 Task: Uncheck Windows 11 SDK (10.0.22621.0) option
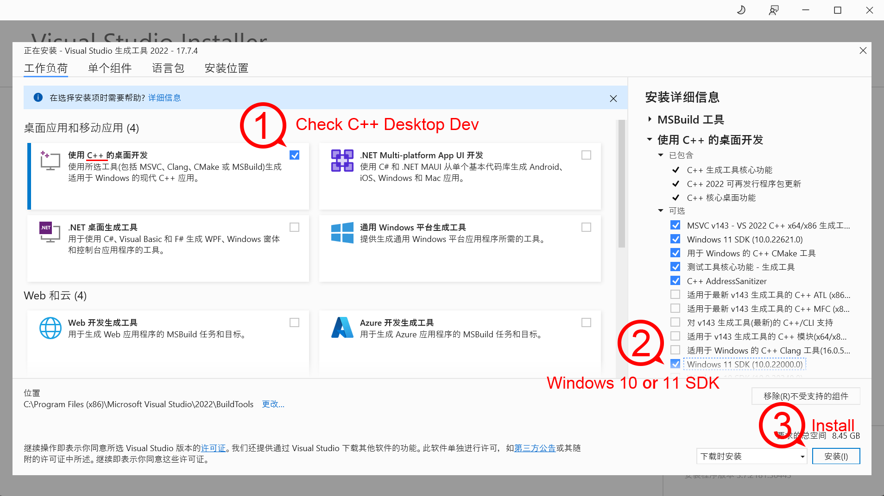675,239
